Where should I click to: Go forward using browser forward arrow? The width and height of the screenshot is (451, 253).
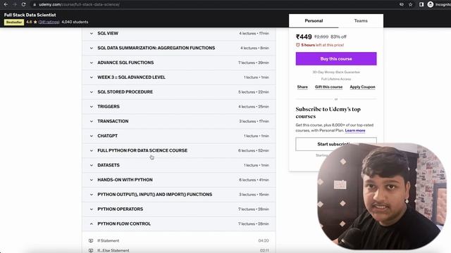(x=15, y=4)
